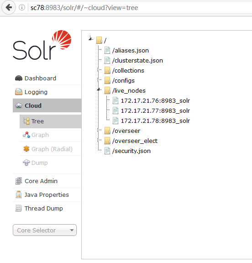This screenshot has height=263, width=252.
Task: Open the Core Admin server icon
Action: coord(19,181)
